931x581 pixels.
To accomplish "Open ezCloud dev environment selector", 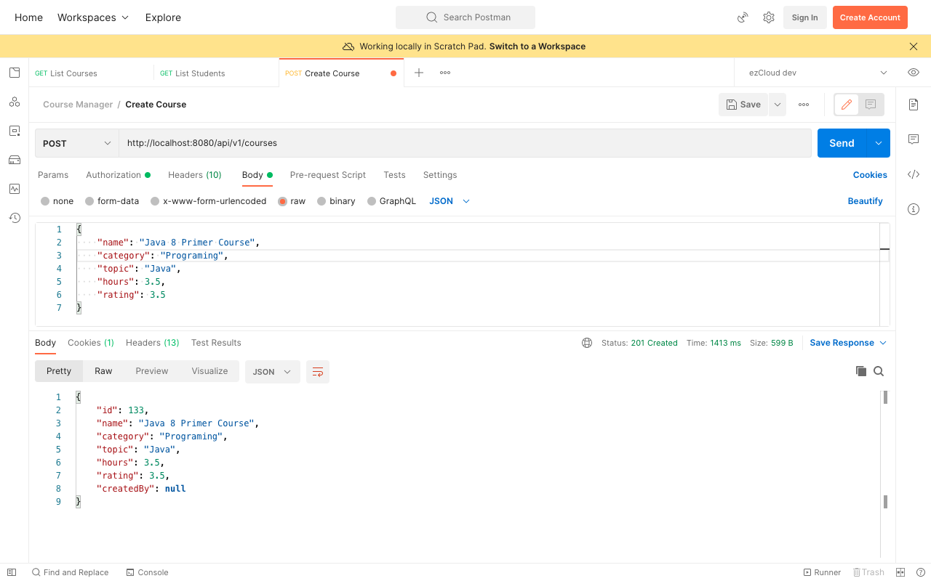I will point(818,73).
